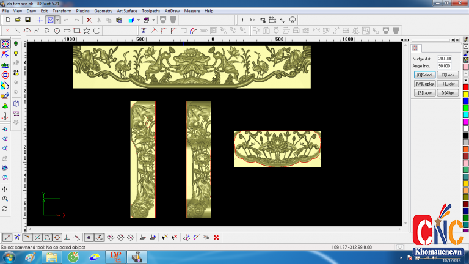469x264 pixels.
Task: Click the pan hand tool in left sidebar
Action: pos(5,189)
